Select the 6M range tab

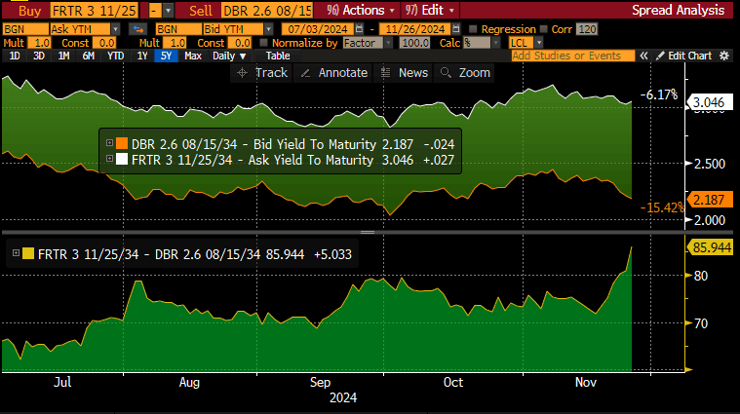pos(89,56)
